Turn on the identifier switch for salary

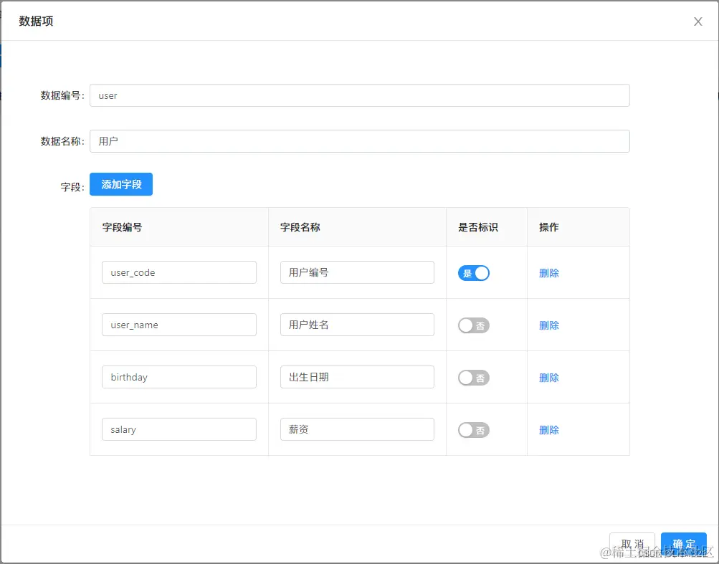pyautogui.click(x=473, y=429)
